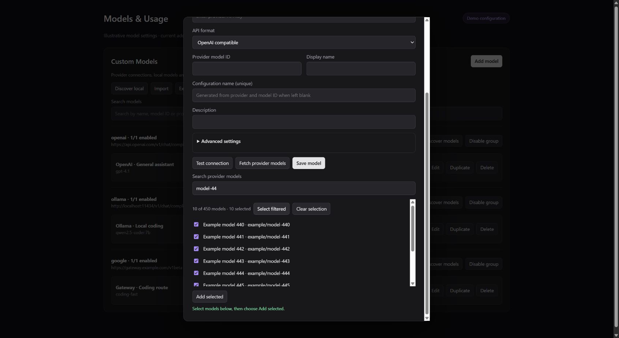Focus the Search provider models field

click(x=304, y=188)
